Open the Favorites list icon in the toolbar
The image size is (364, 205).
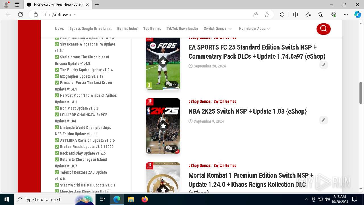(308, 15)
